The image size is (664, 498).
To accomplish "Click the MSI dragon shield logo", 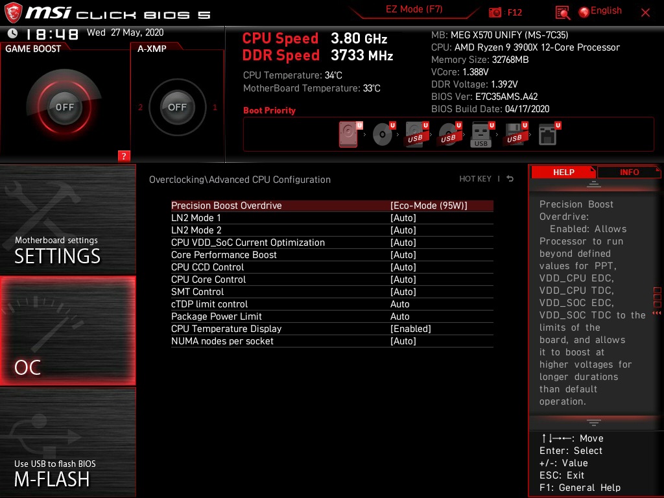I will [x=13, y=13].
